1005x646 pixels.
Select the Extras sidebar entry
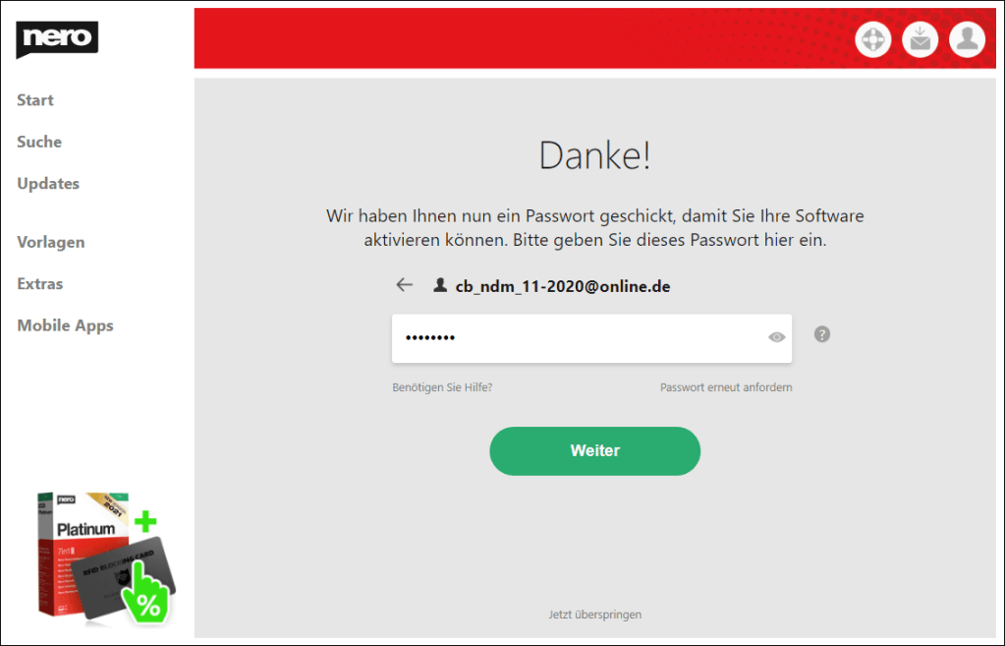39,283
